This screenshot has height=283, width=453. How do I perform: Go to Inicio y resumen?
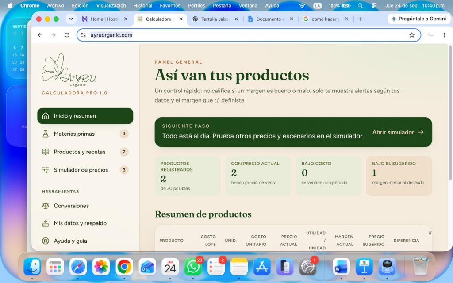(85, 116)
